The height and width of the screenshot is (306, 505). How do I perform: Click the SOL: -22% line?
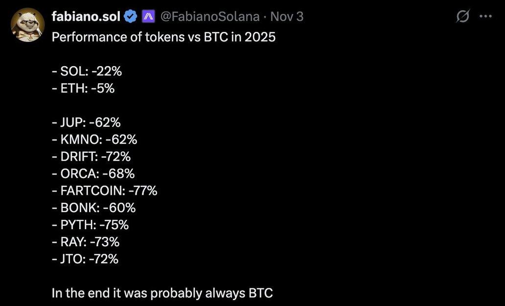[x=87, y=71]
